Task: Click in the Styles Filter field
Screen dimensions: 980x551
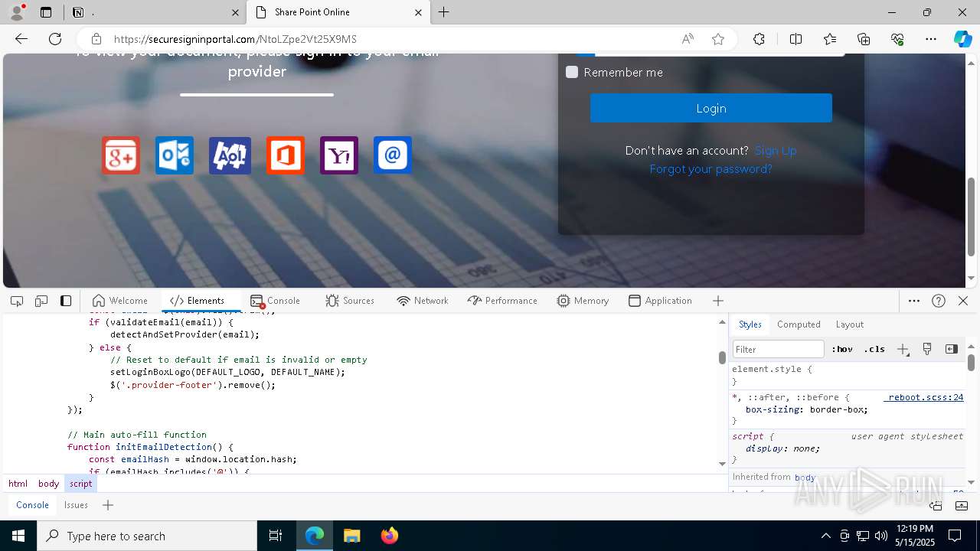Action: pos(778,349)
